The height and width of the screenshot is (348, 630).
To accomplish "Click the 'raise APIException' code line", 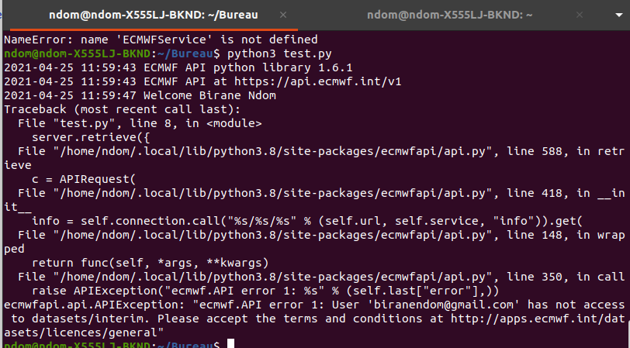I will pyautogui.click(x=265, y=291).
